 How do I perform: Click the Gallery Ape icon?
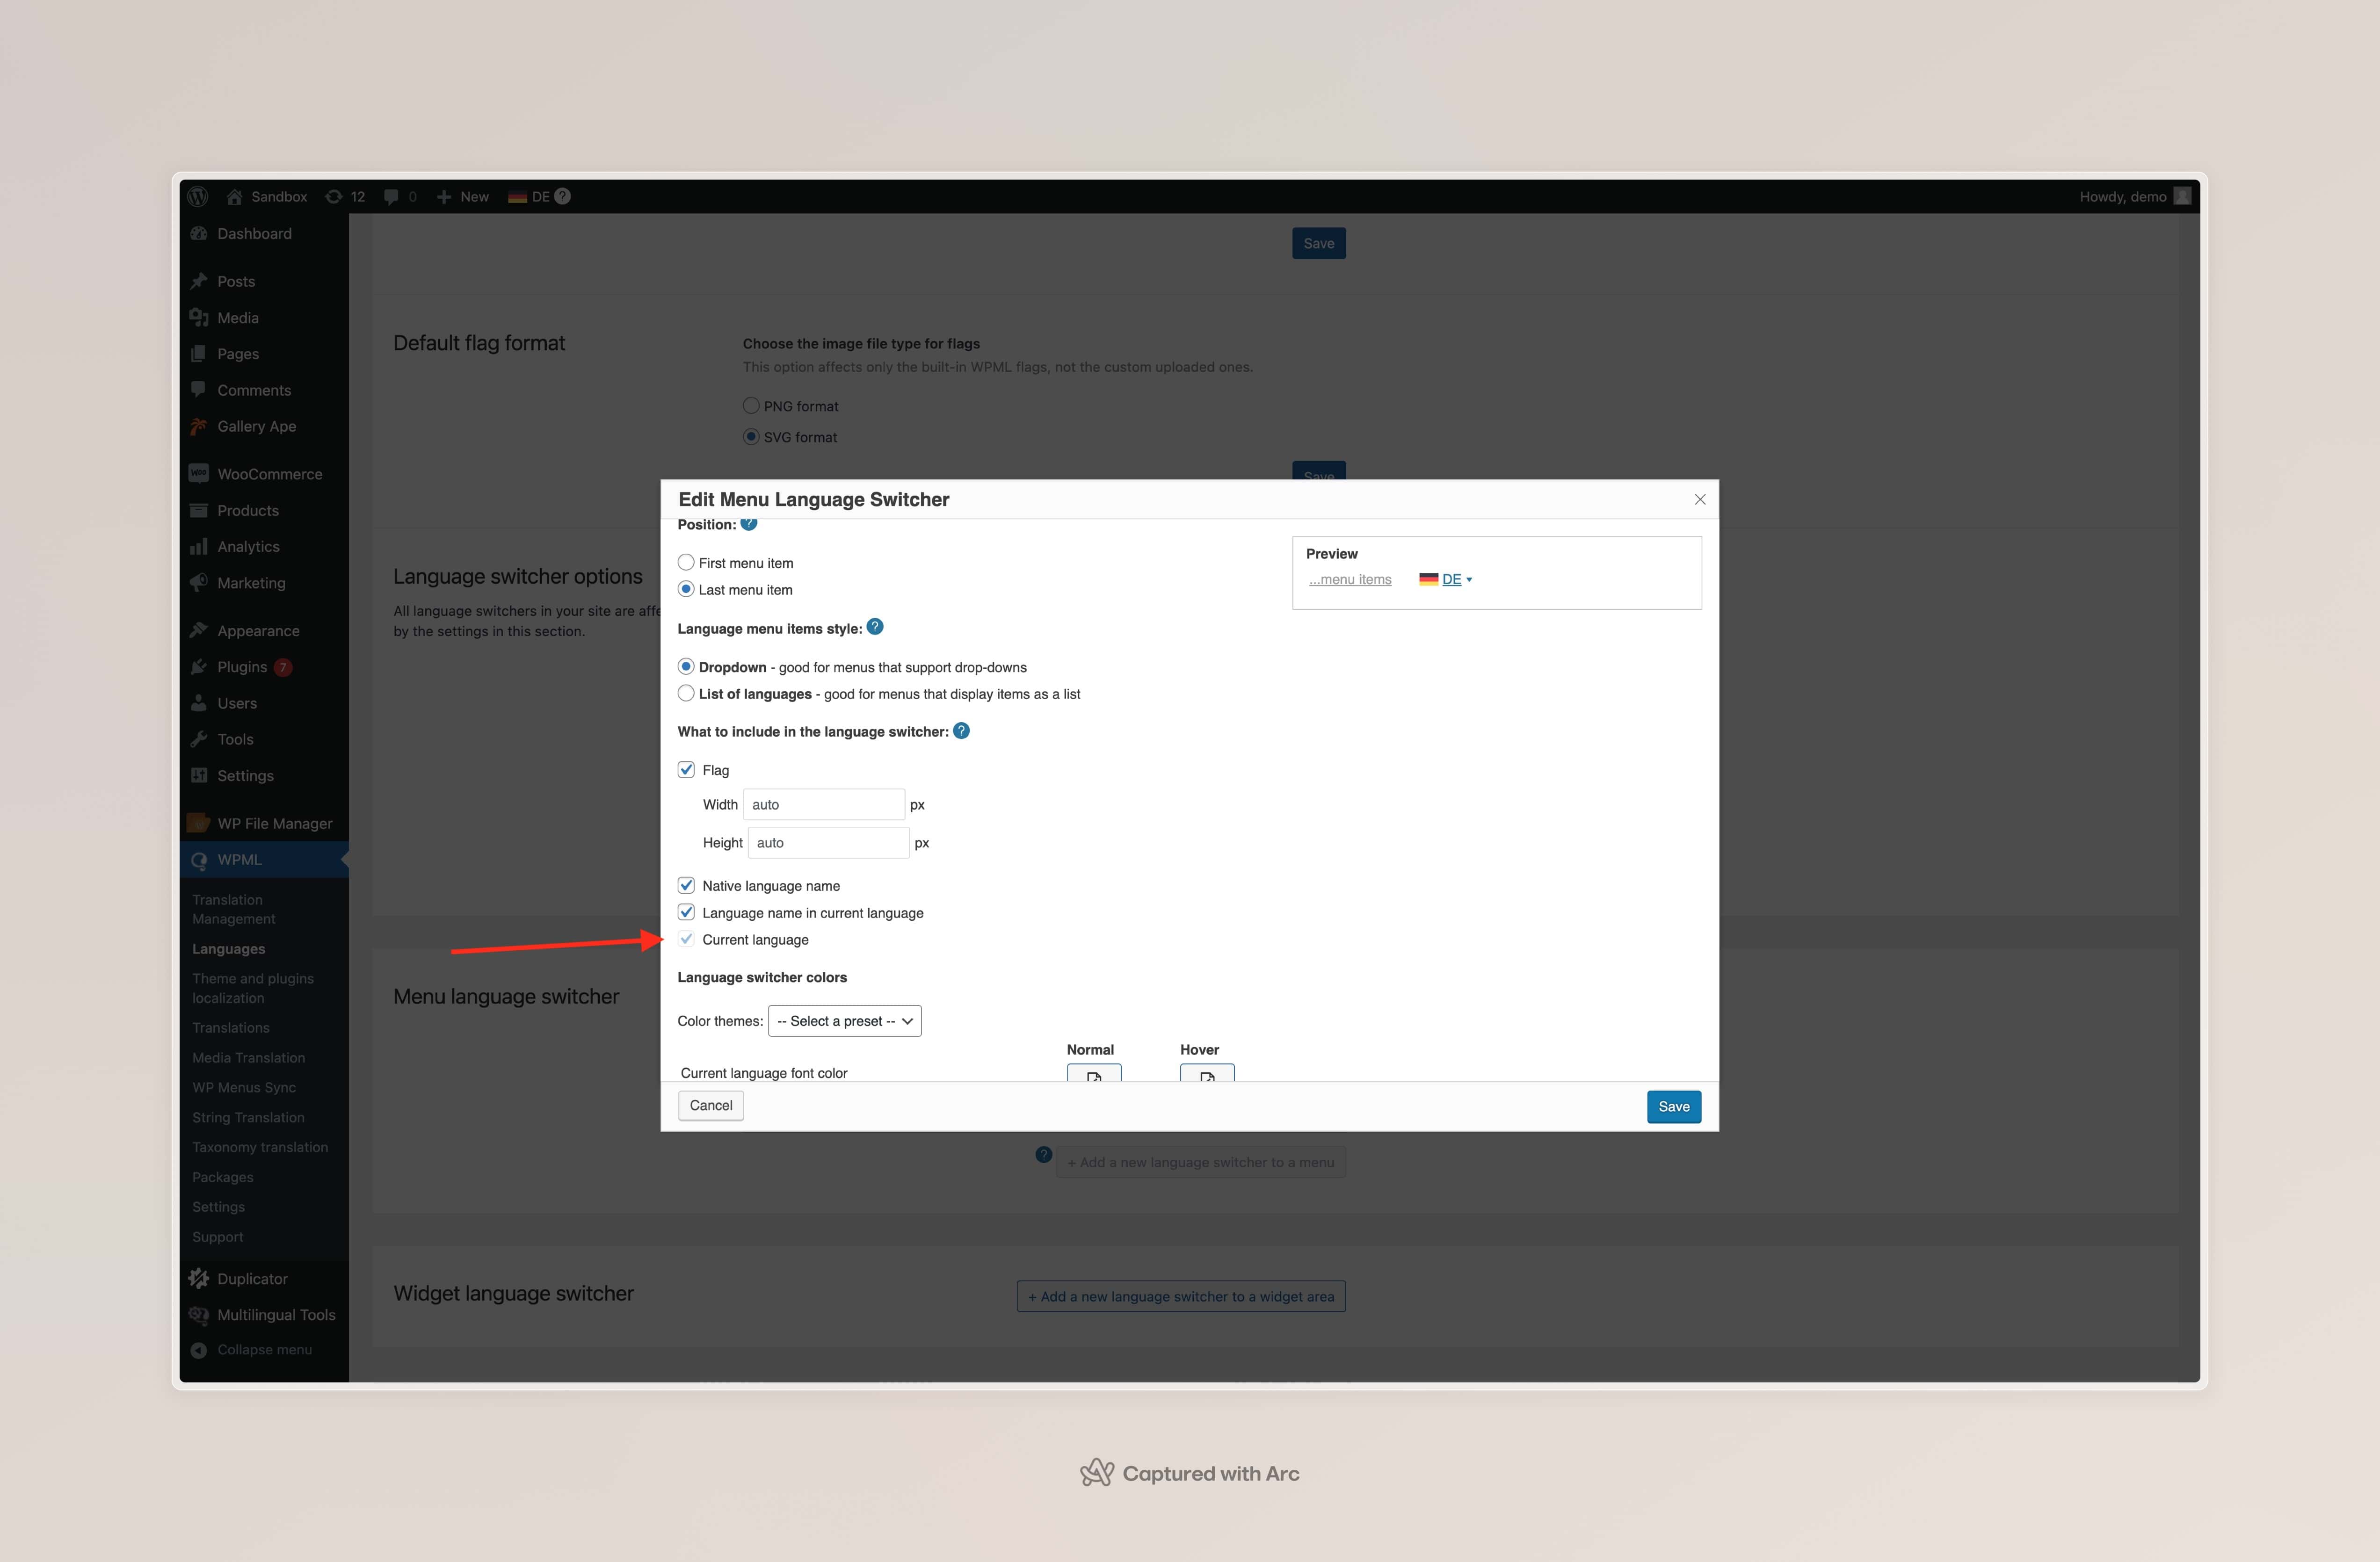pos(198,426)
